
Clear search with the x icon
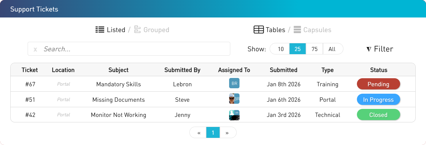35,49
